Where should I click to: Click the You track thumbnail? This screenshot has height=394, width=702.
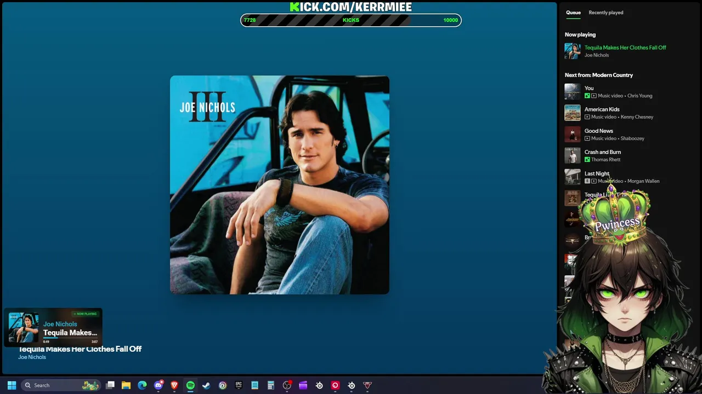click(573, 91)
